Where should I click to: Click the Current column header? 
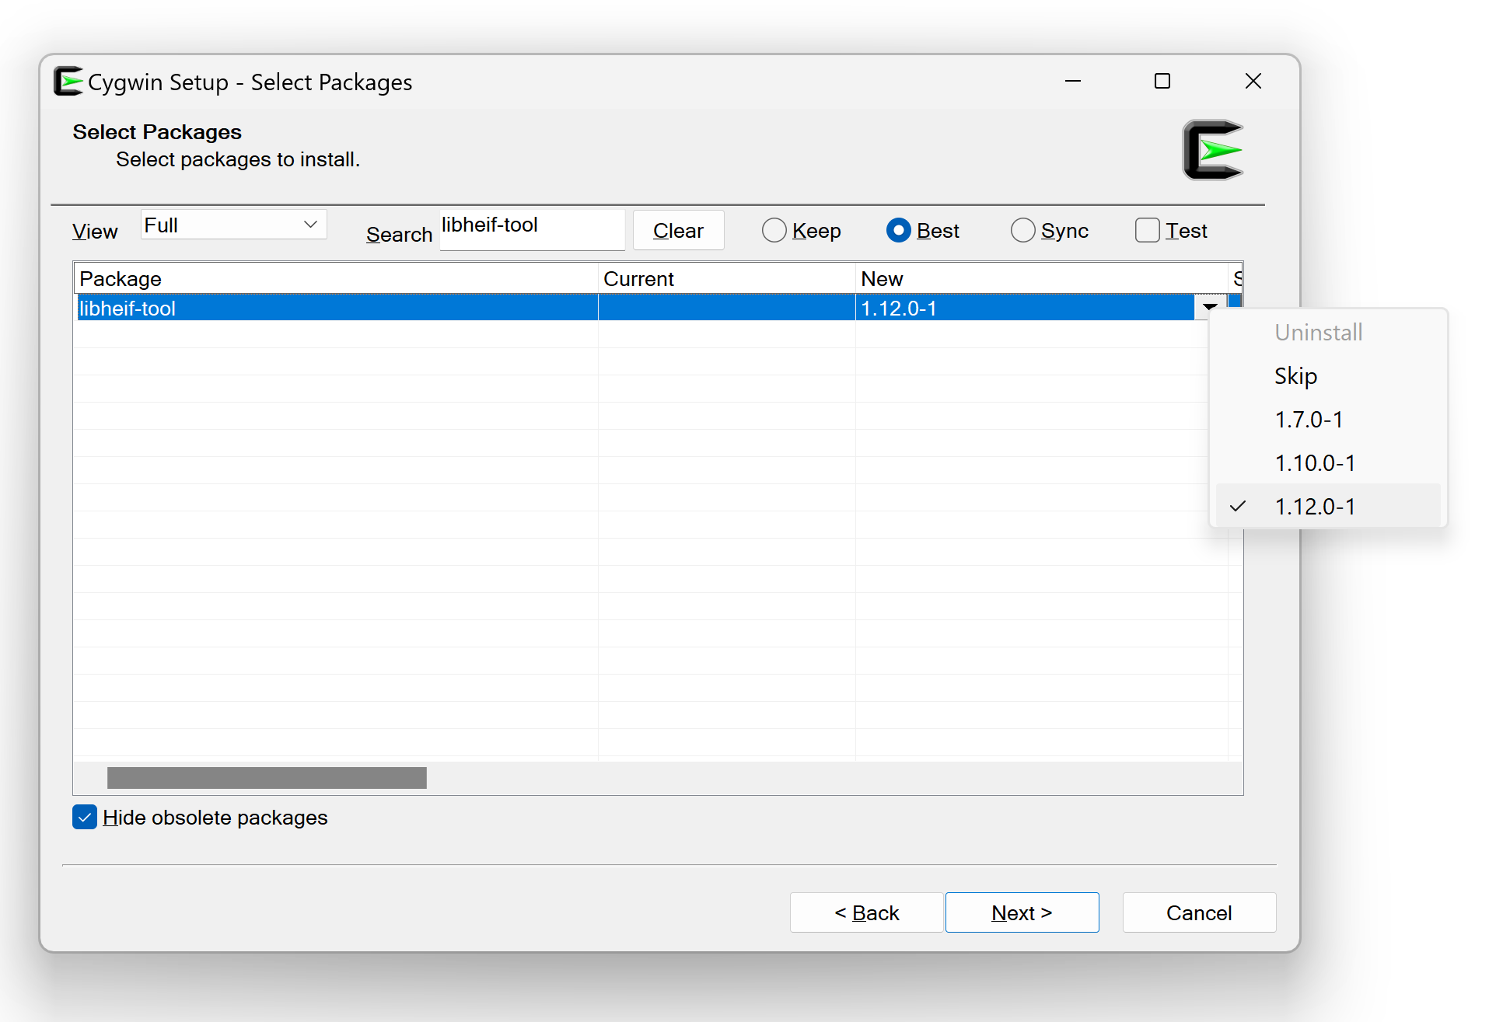(727, 278)
